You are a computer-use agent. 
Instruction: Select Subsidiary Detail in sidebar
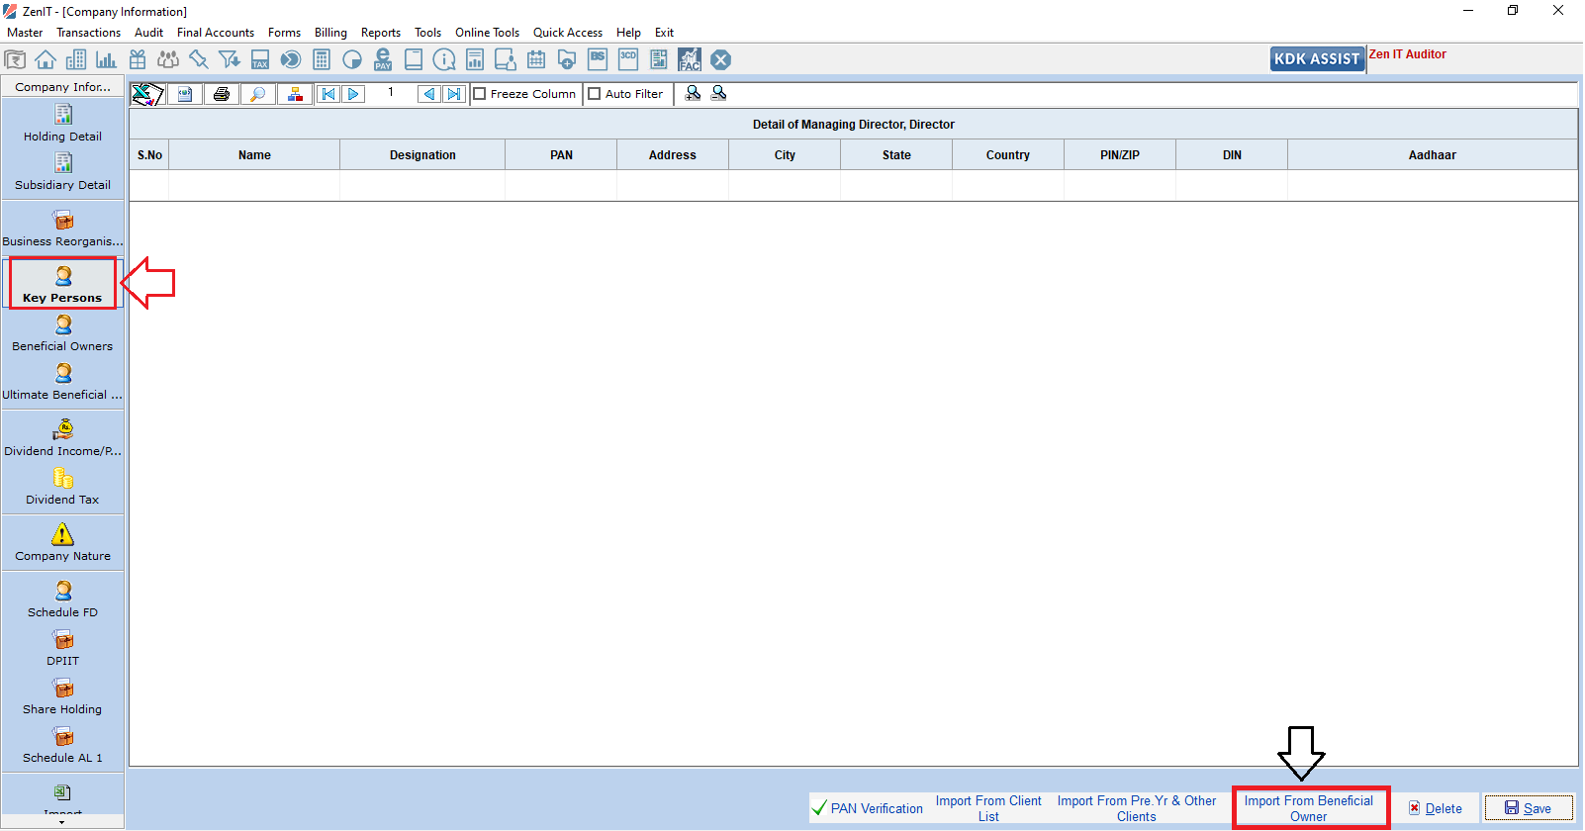point(62,172)
